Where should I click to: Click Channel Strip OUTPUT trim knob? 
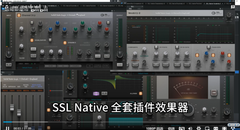point(120,55)
